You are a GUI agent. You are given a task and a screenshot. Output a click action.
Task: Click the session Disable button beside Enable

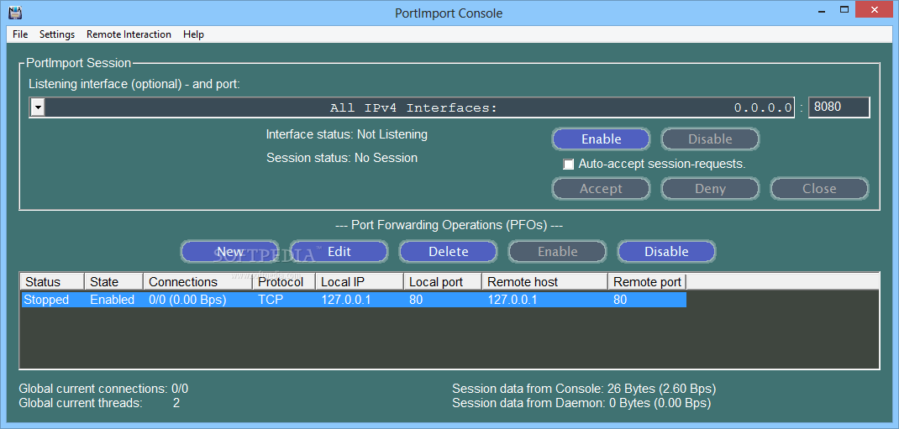[710, 139]
